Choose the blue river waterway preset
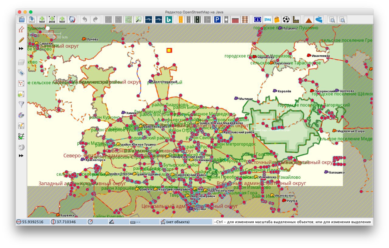This screenshot has height=248, width=389. 318,20
